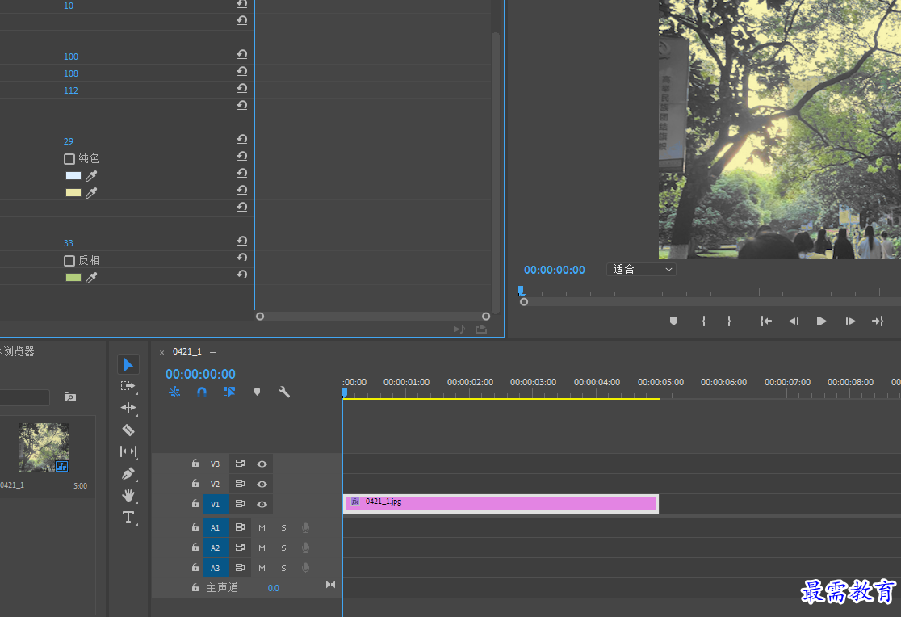Click the find-in-project folder search icon
This screenshot has height=617, width=901.
tap(70, 397)
